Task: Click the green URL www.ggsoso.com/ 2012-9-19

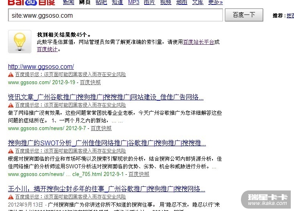Action: (x=41, y=83)
